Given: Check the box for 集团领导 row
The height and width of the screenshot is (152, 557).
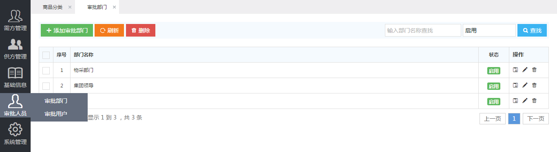Looking at the screenshot, I should 46,86.
